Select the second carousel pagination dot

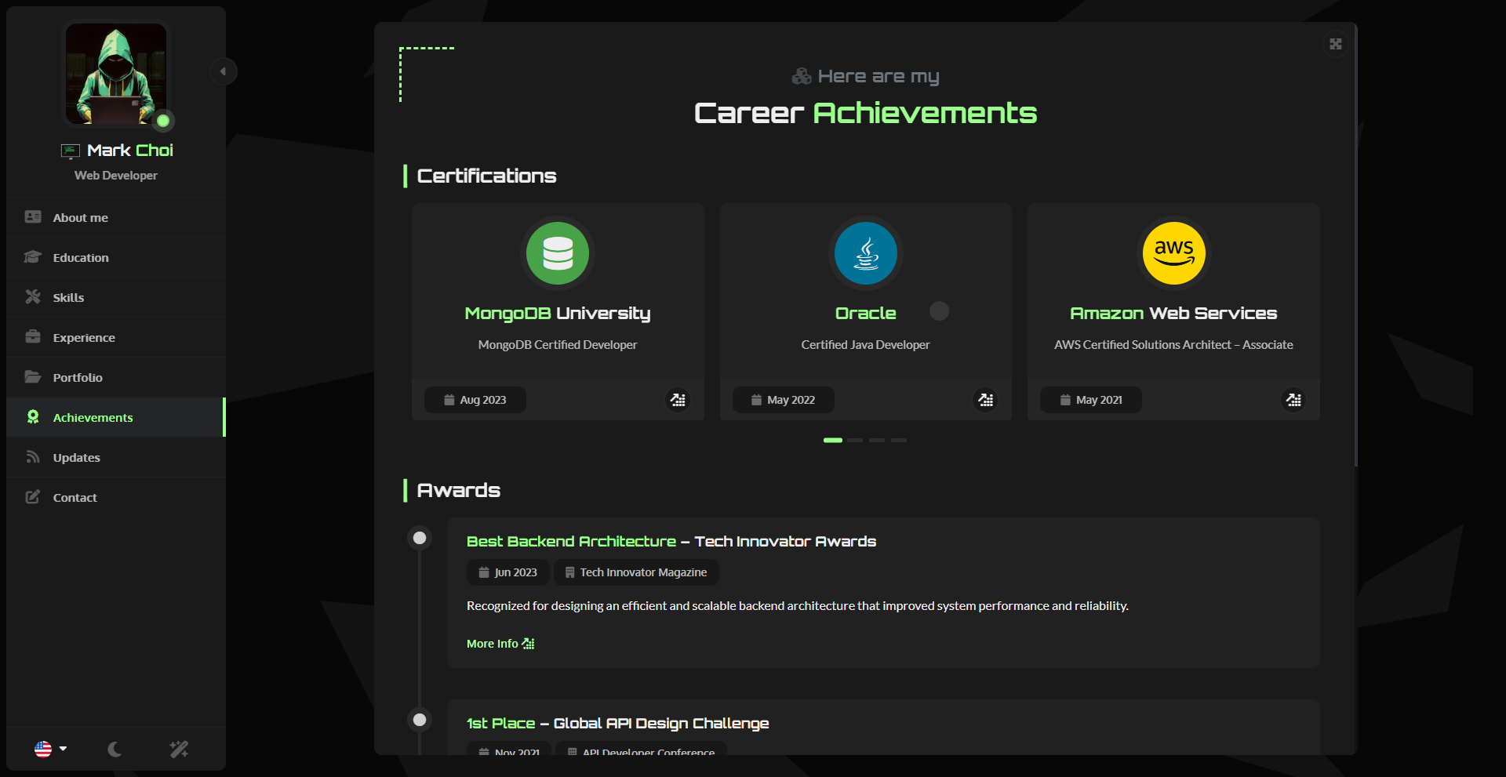point(855,441)
